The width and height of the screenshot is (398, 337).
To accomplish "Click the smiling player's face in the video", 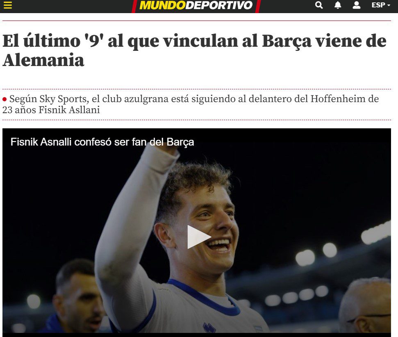I will click(206, 228).
